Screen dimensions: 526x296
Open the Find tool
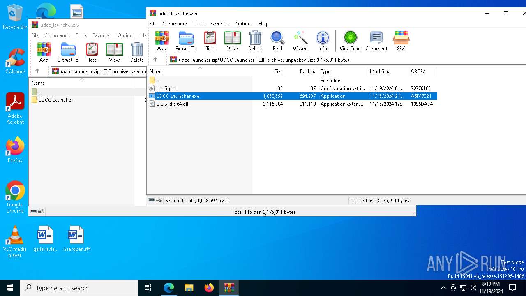(277, 41)
